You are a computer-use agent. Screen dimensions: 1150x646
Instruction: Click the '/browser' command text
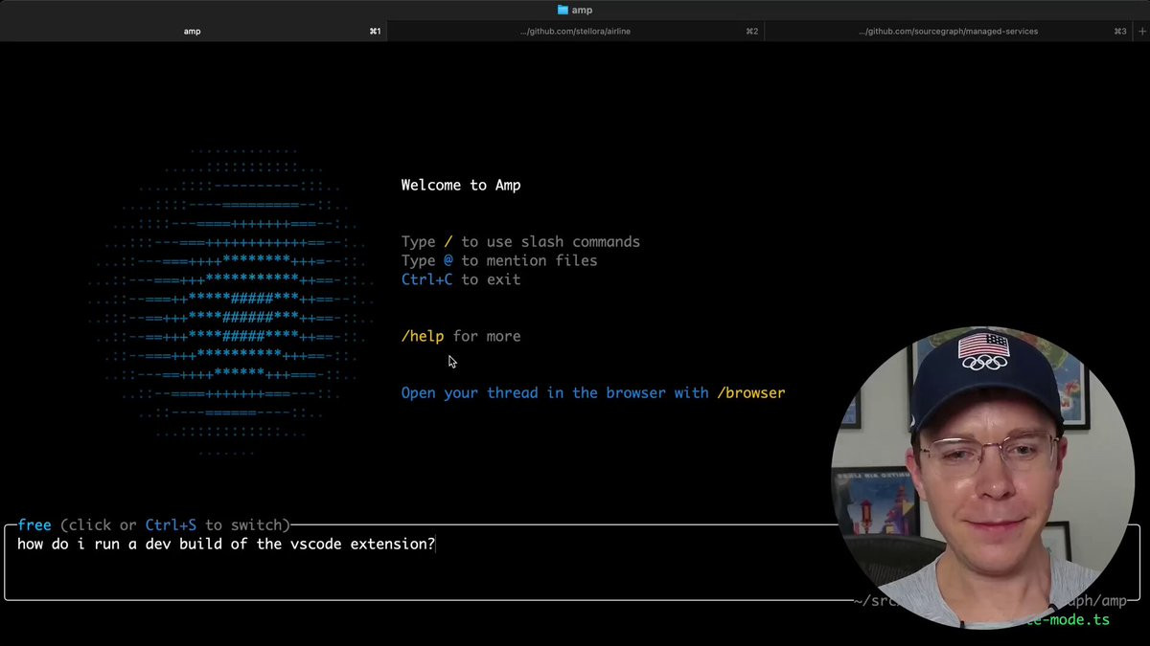[750, 392]
